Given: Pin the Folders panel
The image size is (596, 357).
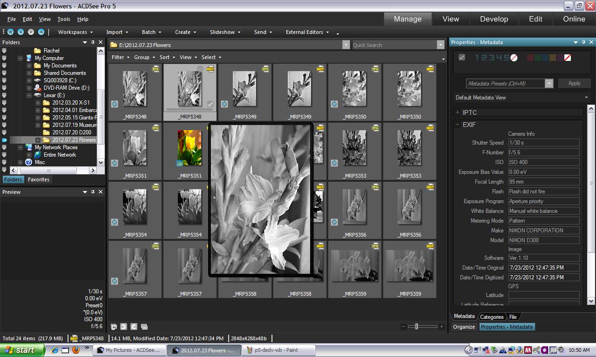Looking at the screenshot, I should point(93,42).
